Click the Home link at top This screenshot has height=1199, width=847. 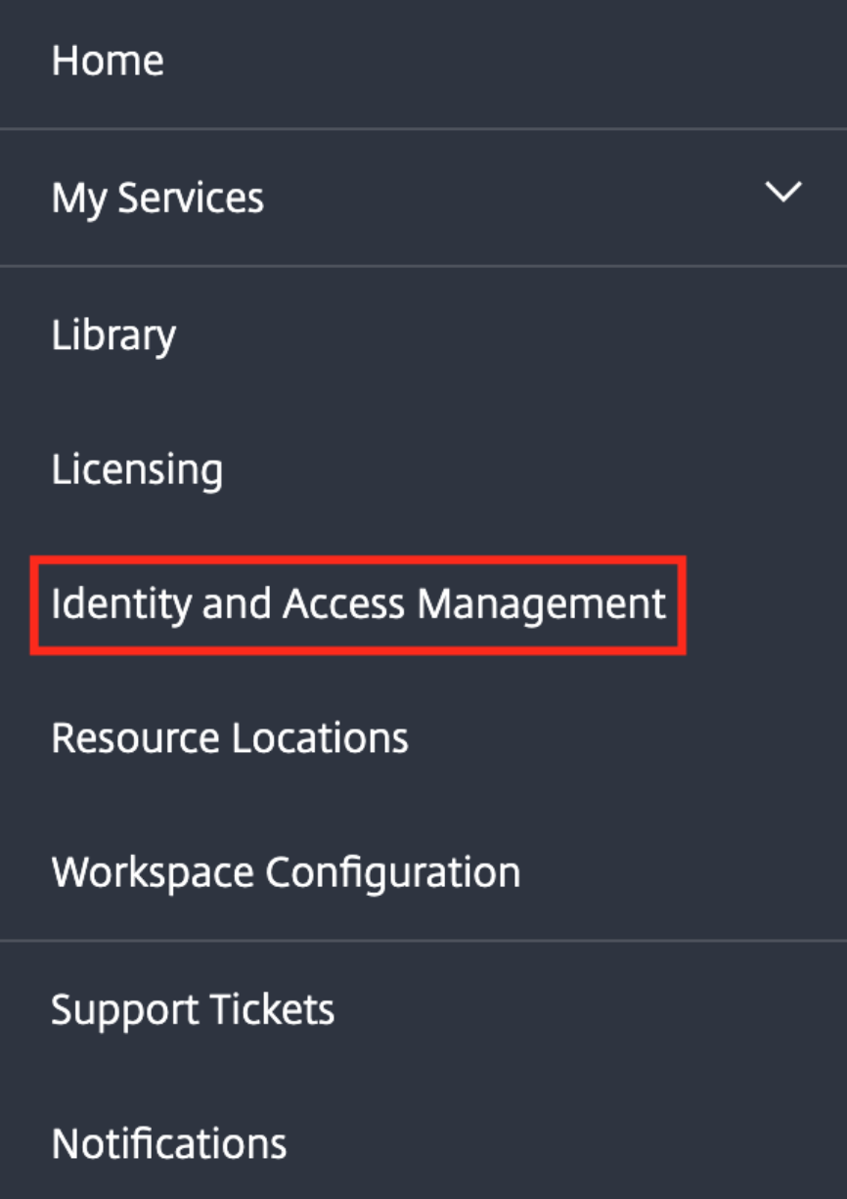[x=108, y=61]
